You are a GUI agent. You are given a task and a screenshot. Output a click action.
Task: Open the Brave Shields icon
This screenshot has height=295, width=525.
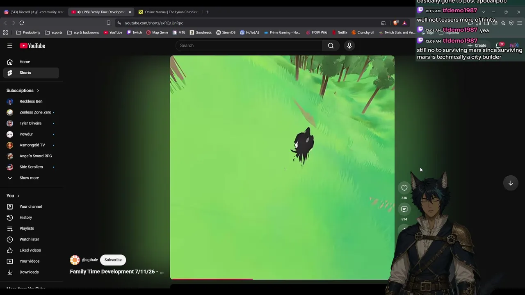point(395,23)
